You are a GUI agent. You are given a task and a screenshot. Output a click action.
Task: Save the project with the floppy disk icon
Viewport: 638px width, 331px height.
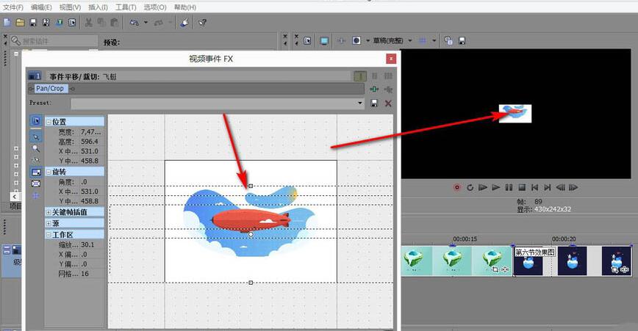(33, 22)
